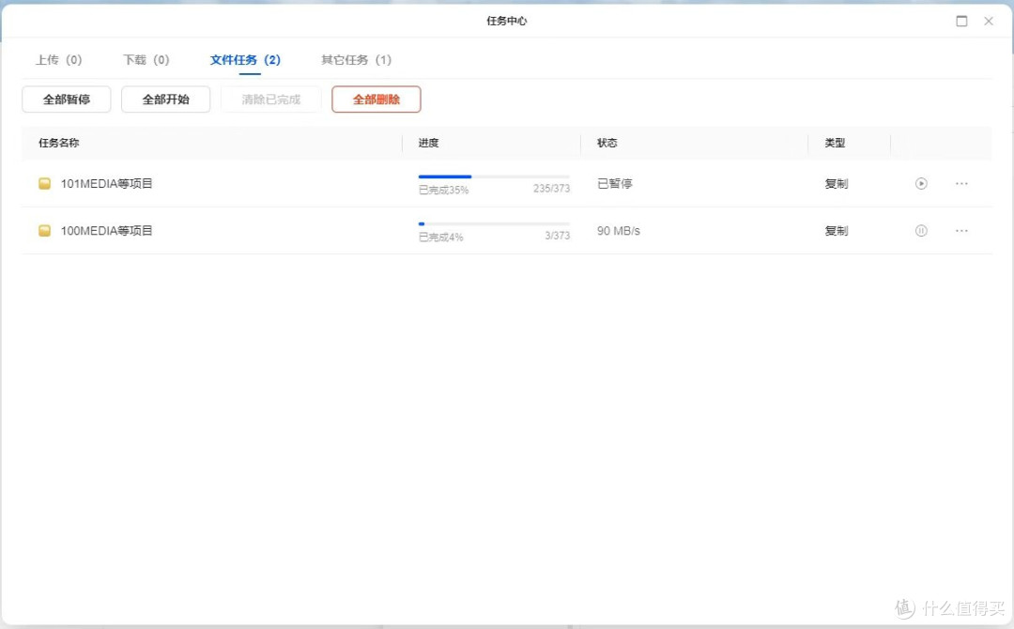Click the red 全部删除 button

pyautogui.click(x=376, y=100)
